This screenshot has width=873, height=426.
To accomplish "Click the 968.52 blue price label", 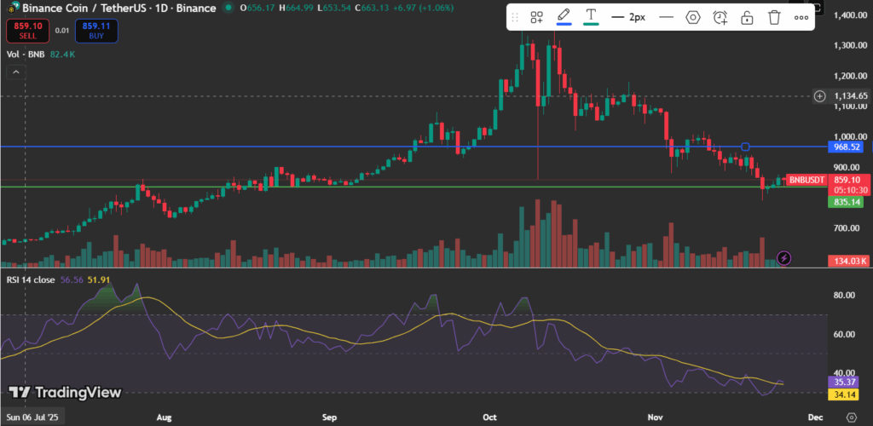I will pyautogui.click(x=847, y=147).
